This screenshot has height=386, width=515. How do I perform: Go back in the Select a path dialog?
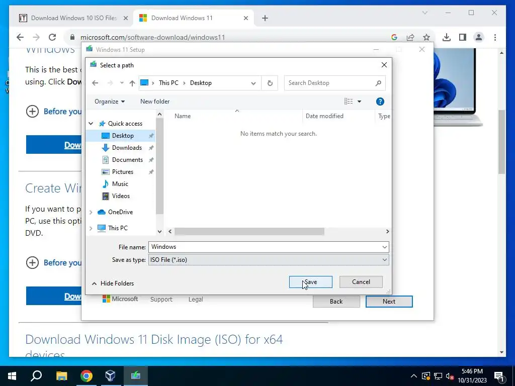(x=95, y=83)
